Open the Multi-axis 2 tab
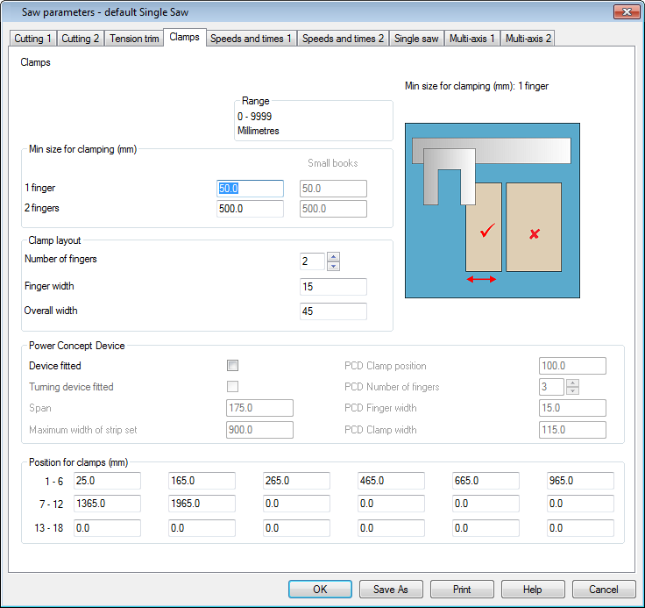 tap(528, 39)
